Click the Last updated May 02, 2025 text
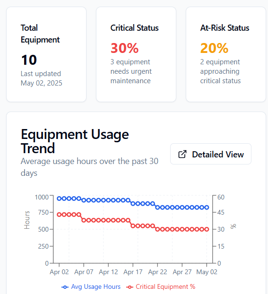Screen dimensions: 268x294 click(x=41, y=78)
